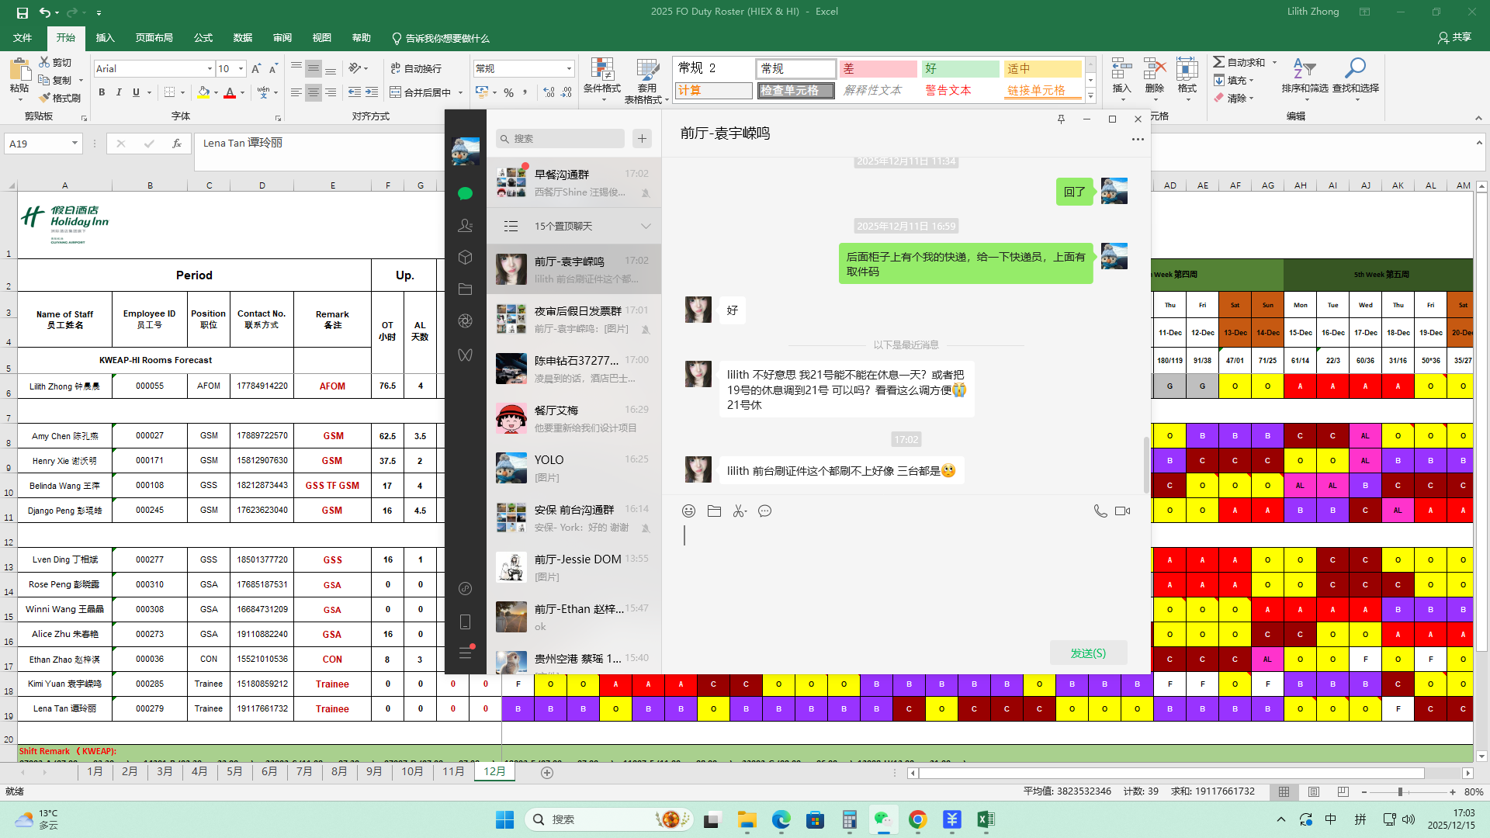1490x838 pixels.
Task: Start video call with camera icon
Action: click(1122, 511)
